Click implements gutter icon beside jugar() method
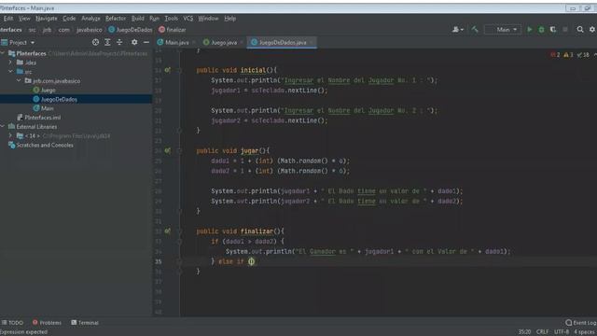Screen dimensions: 597x336 click(168, 151)
